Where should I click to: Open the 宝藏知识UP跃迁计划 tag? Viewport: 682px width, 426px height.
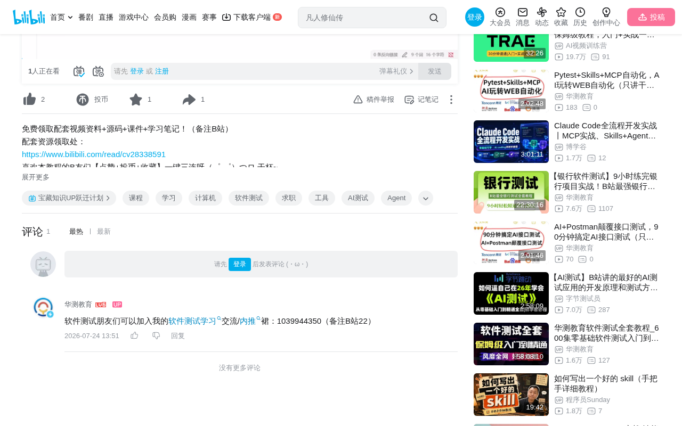(x=69, y=198)
